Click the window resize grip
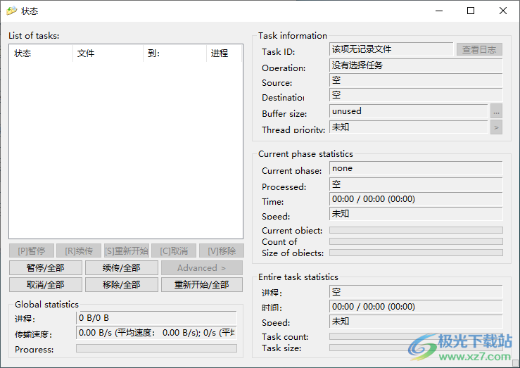This screenshot has width=520, height=368. point(515,363)
